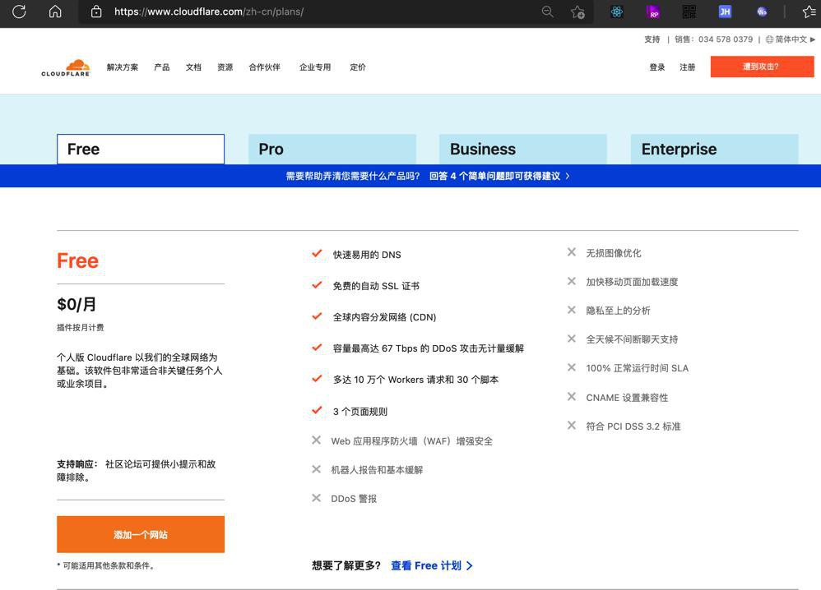This screenshot has height=590, width=821.
Task: Click the 可能适用其他条款和条件 footnote text
Action: tap(105, 565)
